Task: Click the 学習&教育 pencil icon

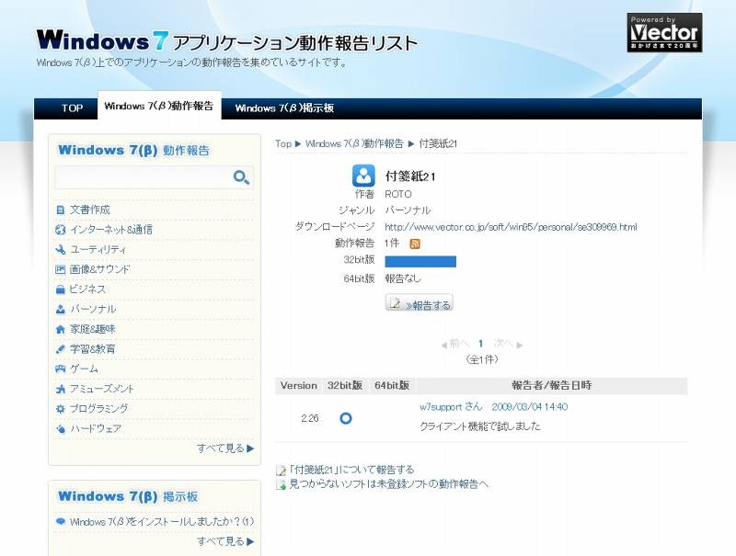Action: (60, 349)
